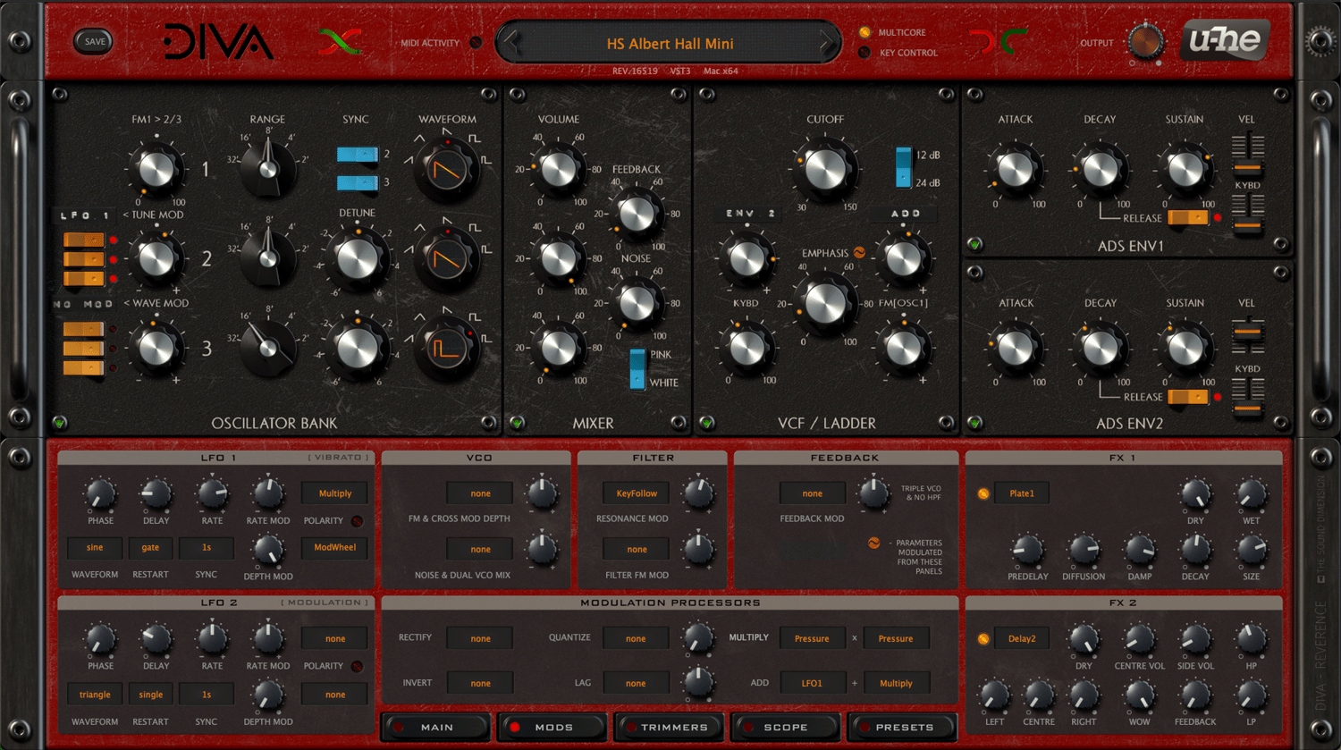The image size is (1341, 750).
Task: Click the filter Cutoff knob
Action: [825, 168]
